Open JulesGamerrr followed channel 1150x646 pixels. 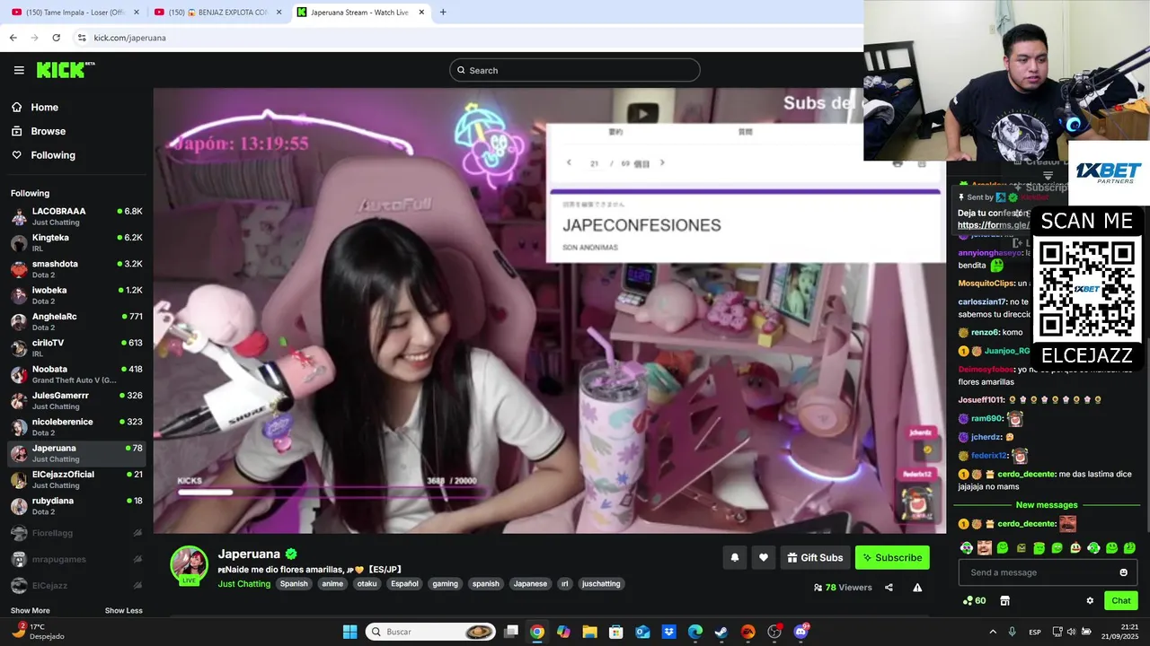pos(76,400)
